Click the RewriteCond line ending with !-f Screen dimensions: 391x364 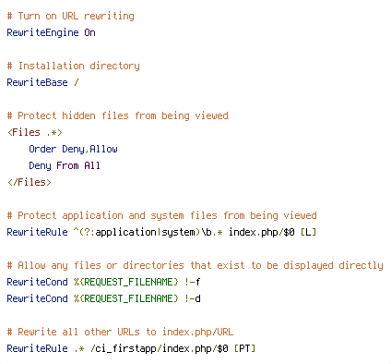pyautogui.click(x=103, y=282)
